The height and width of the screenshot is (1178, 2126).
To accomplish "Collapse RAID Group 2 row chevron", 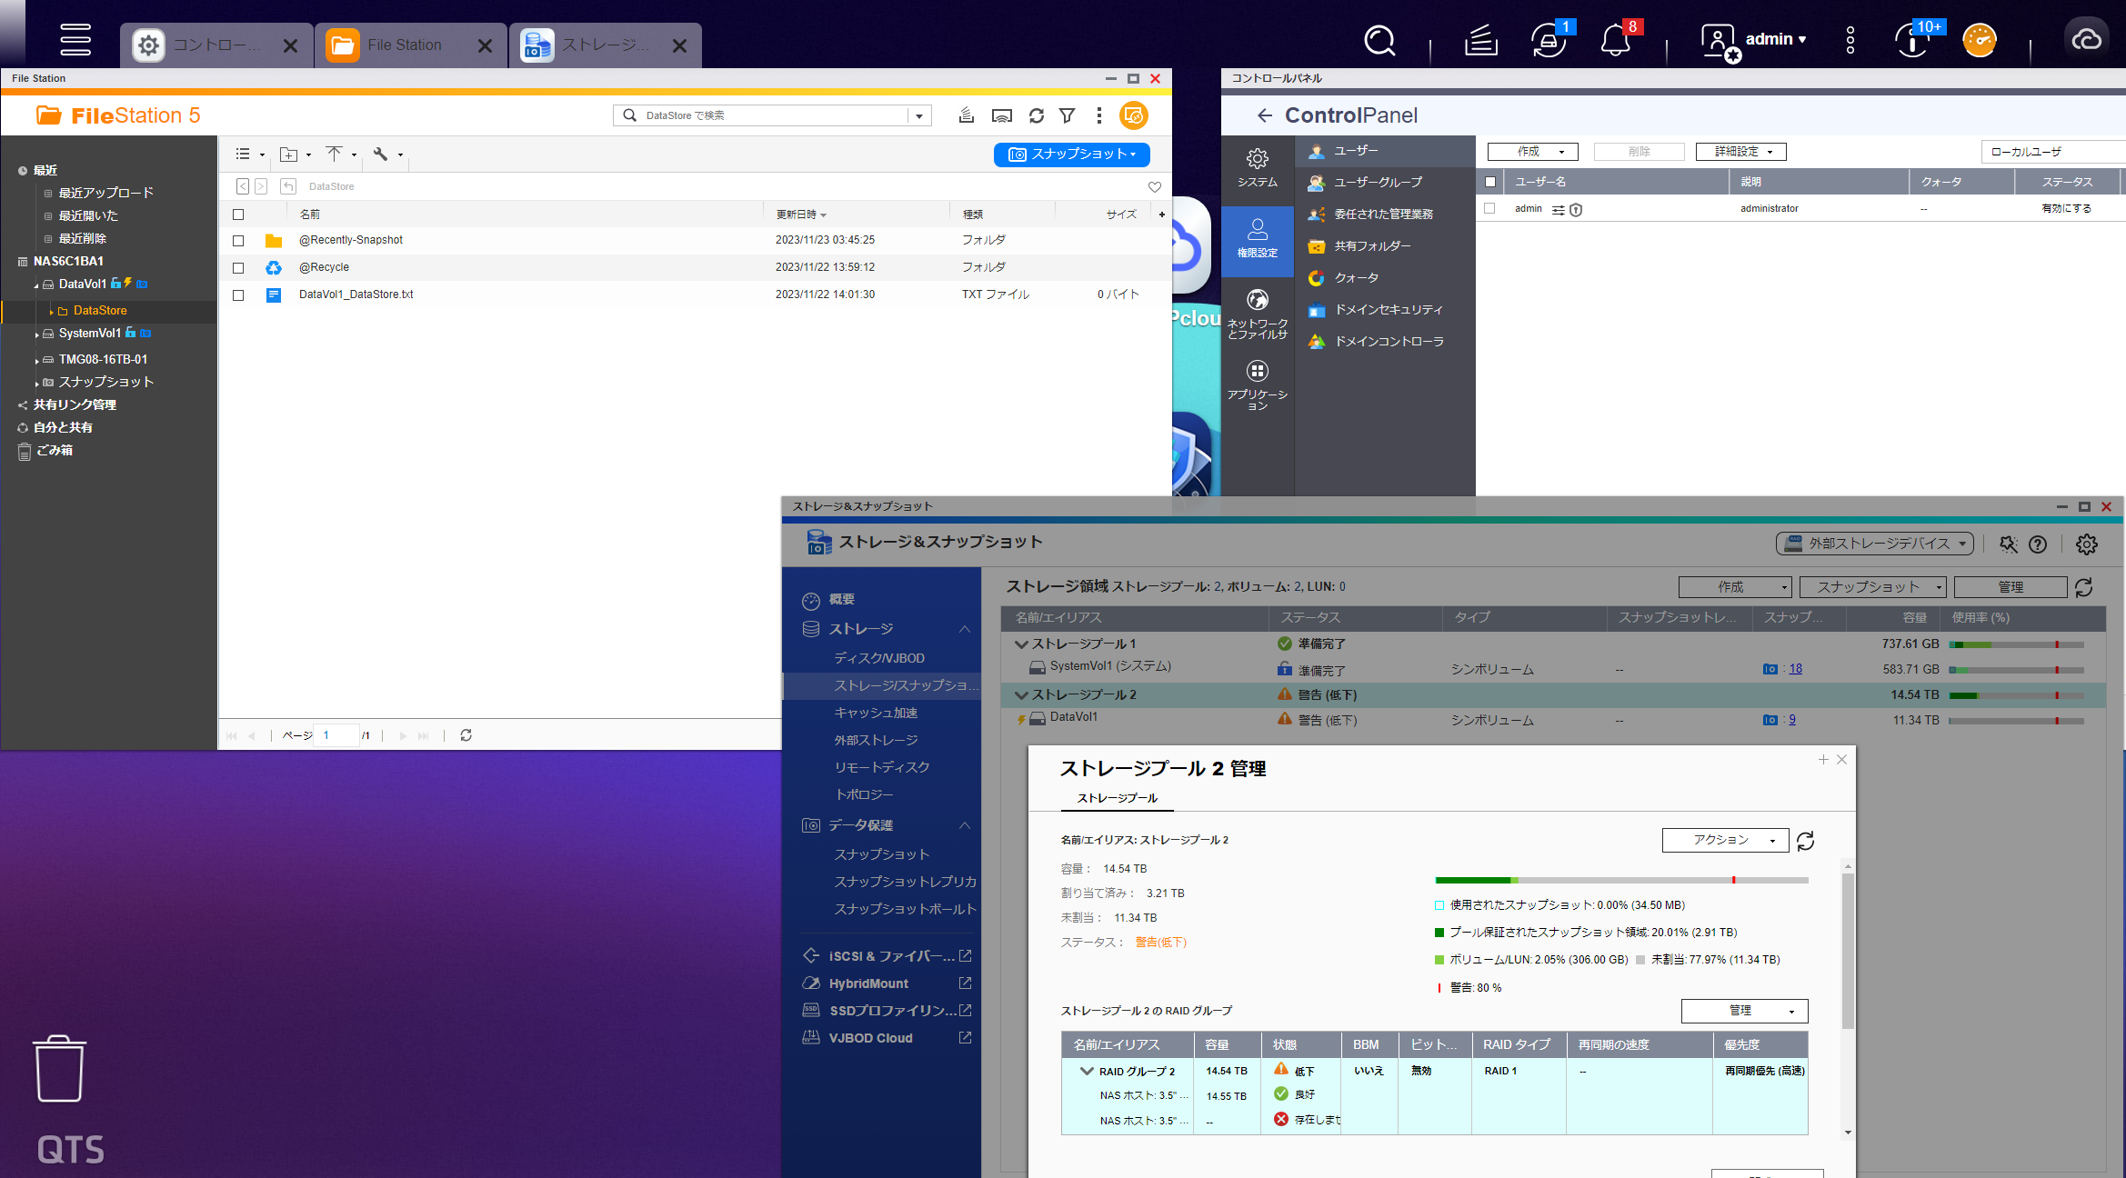I will pyautogui.click(x=1086, y=1071).
